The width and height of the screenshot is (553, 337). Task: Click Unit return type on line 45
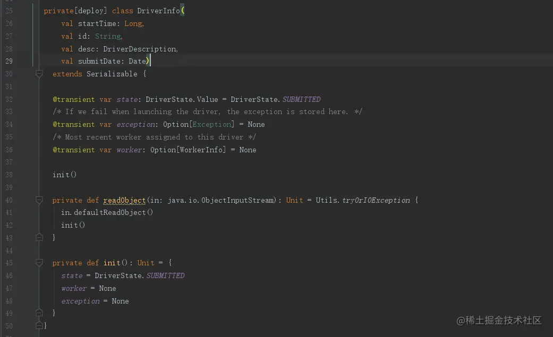point(146,263)
